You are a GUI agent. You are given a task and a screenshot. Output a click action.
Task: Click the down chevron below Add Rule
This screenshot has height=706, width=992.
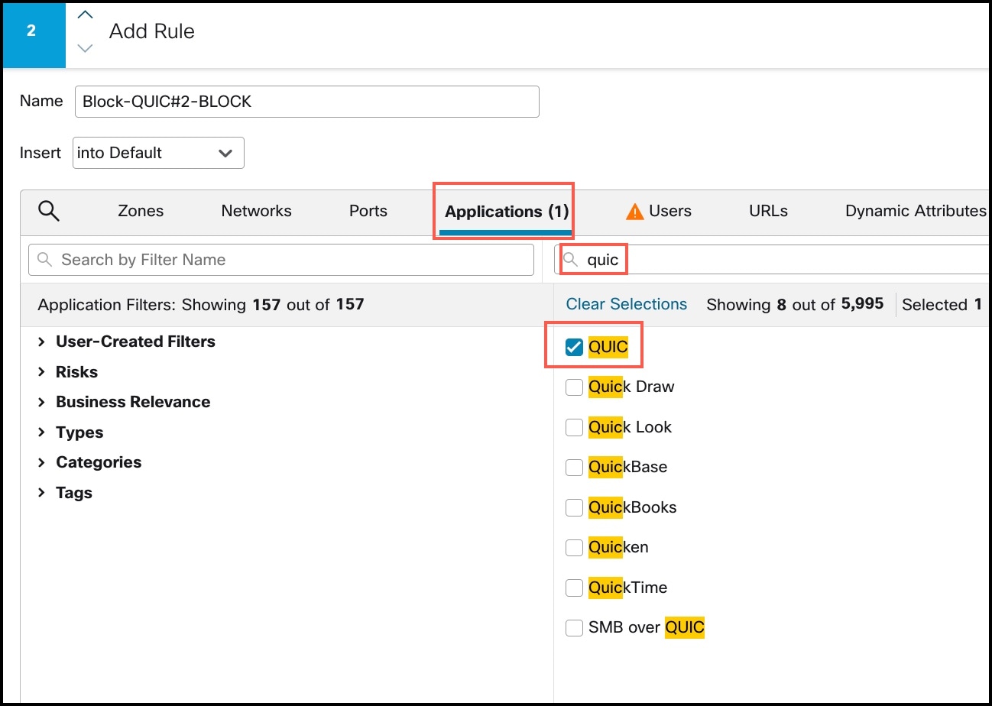(85, 48)
